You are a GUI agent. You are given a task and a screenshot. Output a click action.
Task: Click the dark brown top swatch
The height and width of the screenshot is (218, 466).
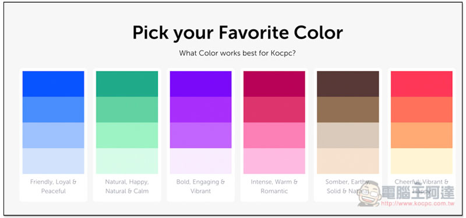coord(348,84)
